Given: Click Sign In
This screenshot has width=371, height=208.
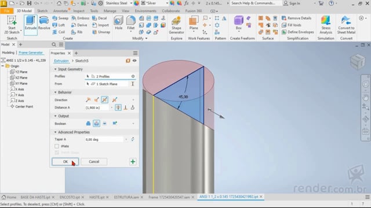Looking at the screenshot, I should point(292,3).
